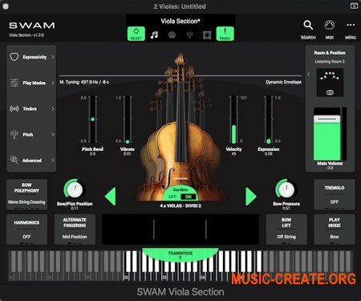The width and height of the screenshot is (361, 301).
Task: Click the left green previous instrument arrow
Action: click(111, 197)
